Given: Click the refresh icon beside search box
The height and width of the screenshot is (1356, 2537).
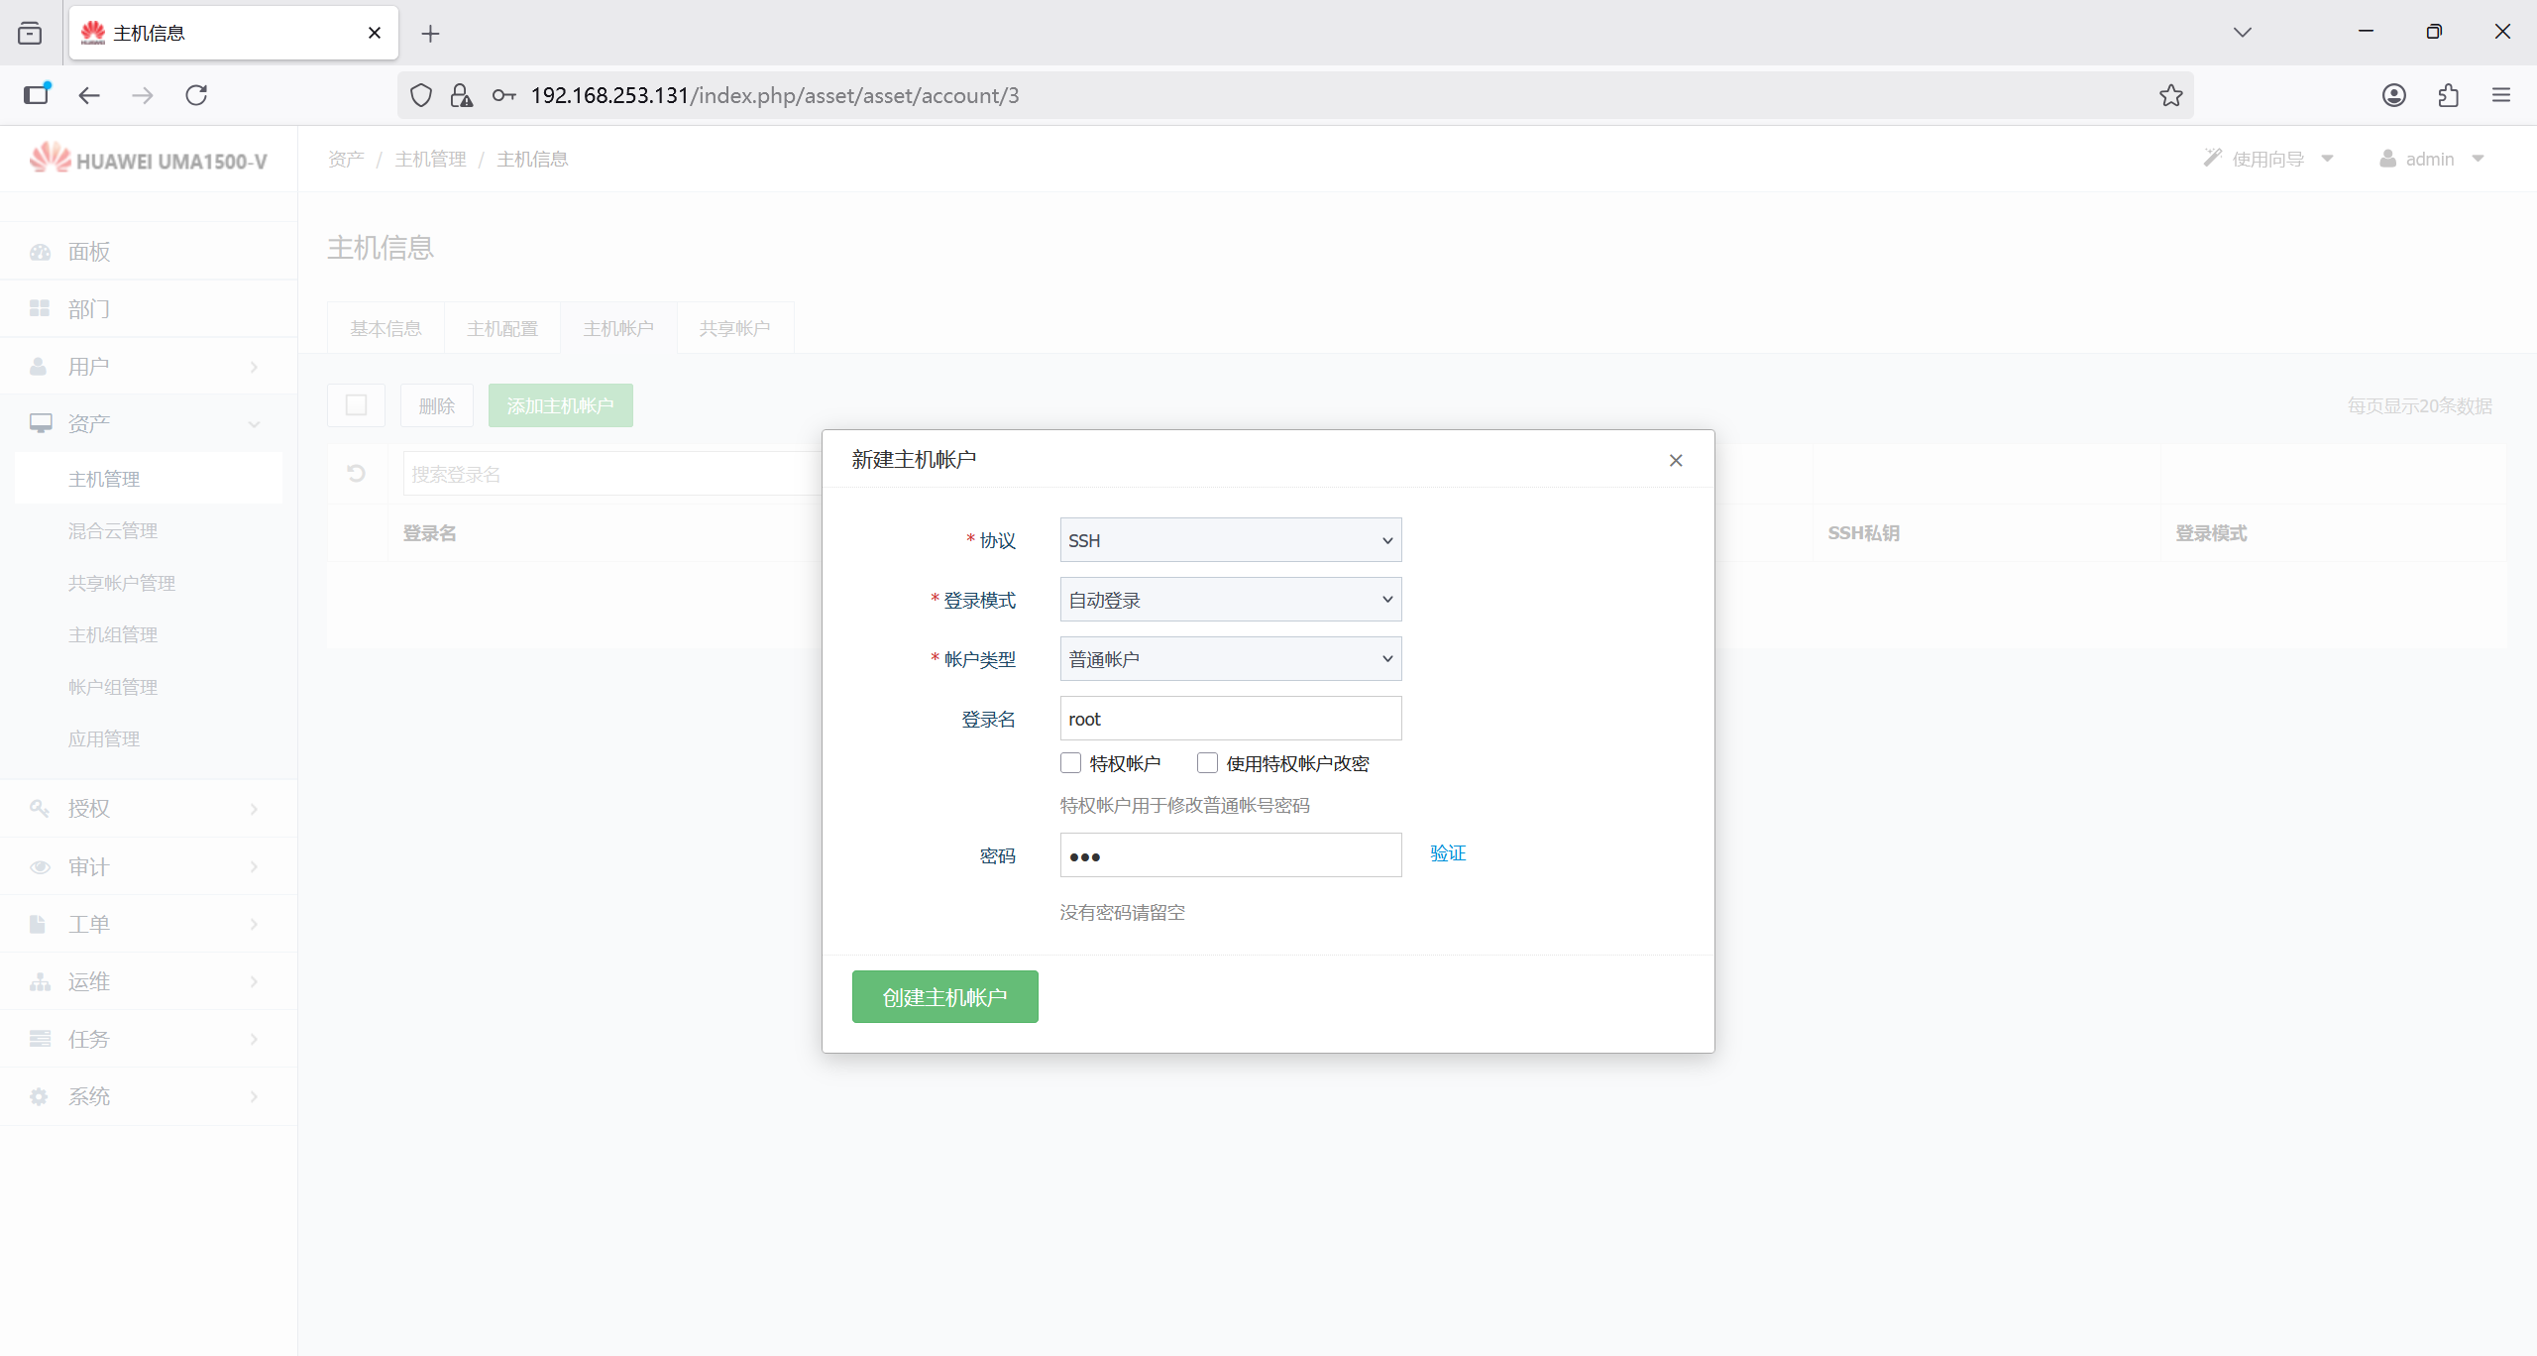Looking at the screenshot, I should (x=357, y=474).
